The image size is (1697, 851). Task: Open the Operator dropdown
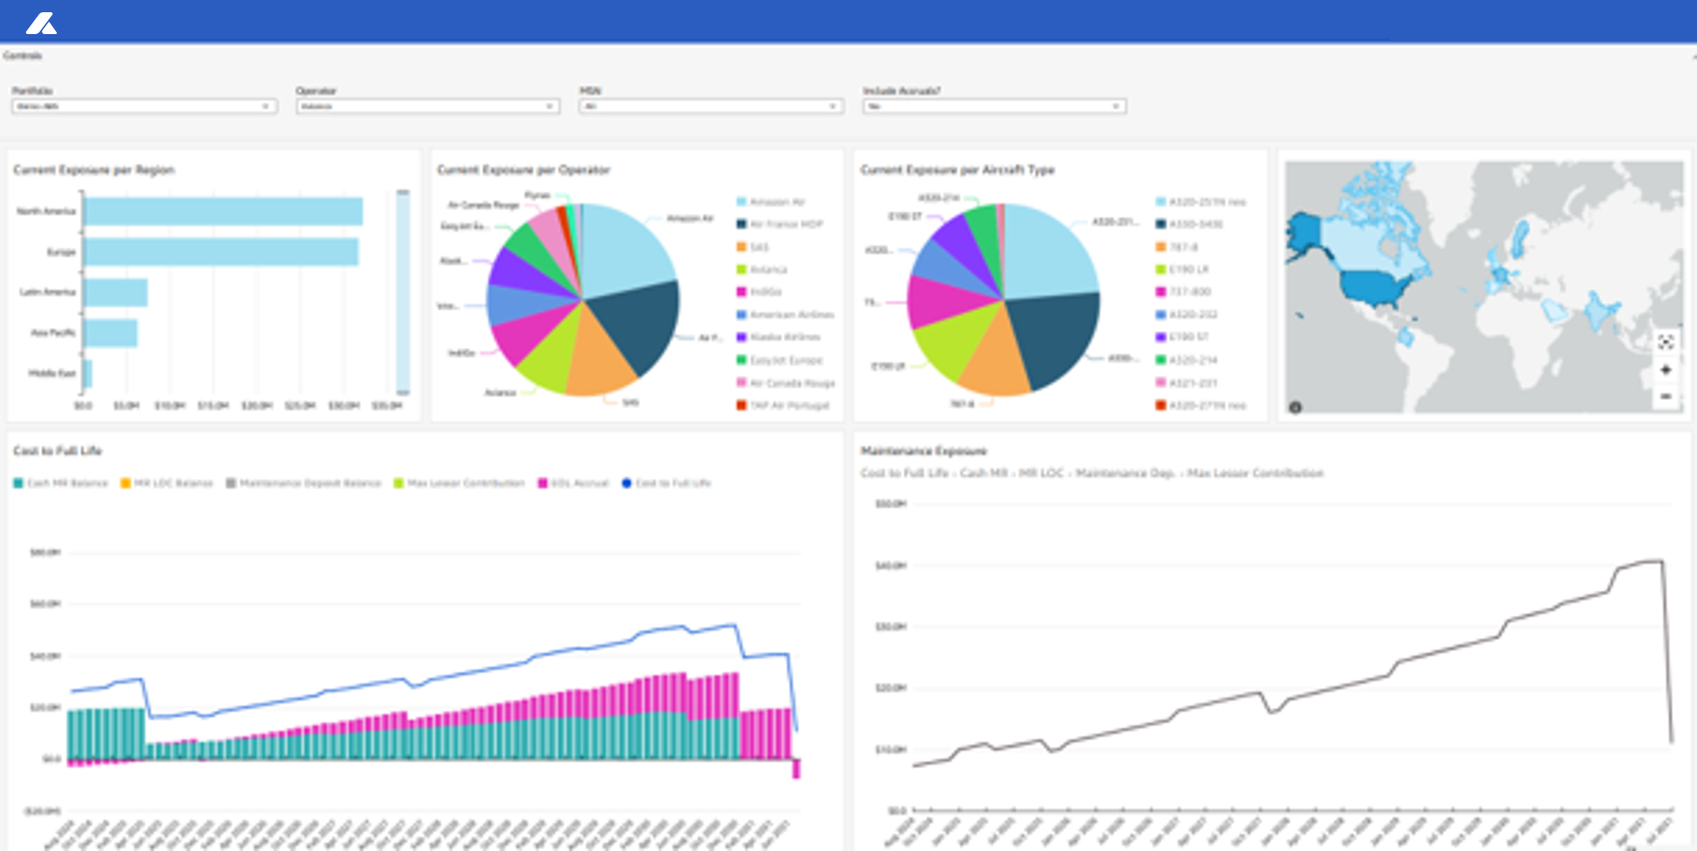pyautogui.click(x=428, y=106)
